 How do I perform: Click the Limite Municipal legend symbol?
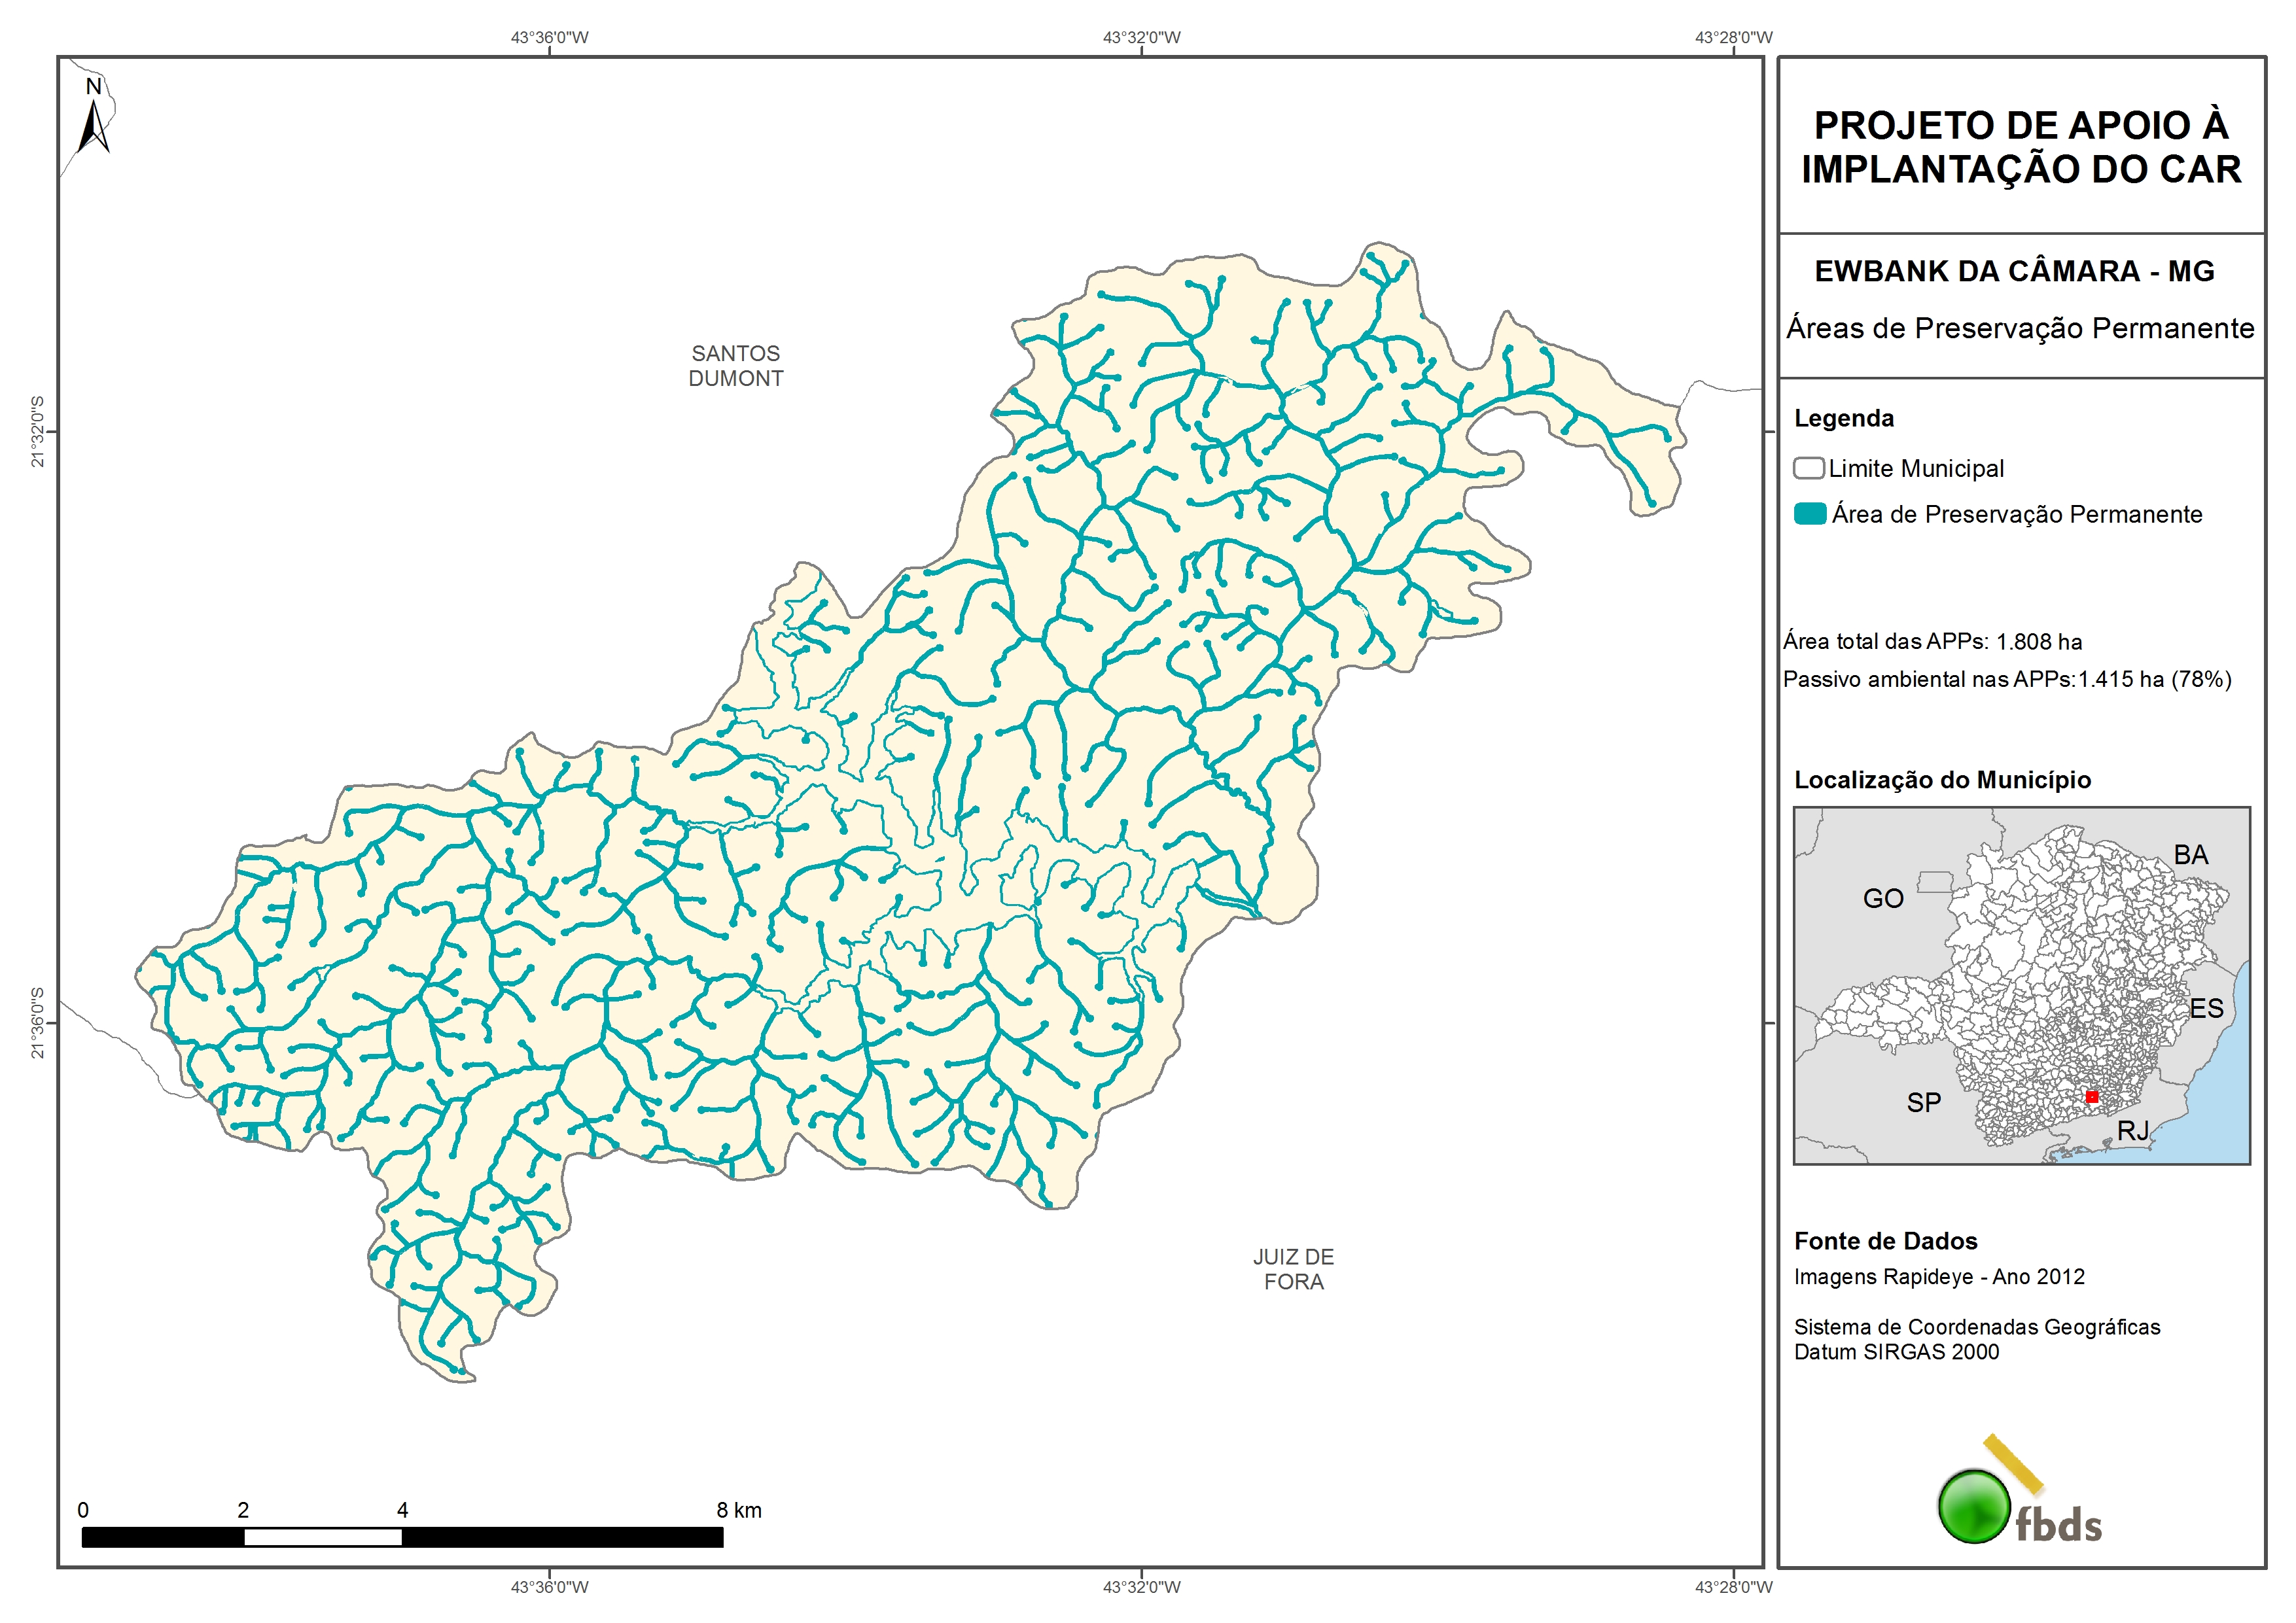coord(1808,468)
